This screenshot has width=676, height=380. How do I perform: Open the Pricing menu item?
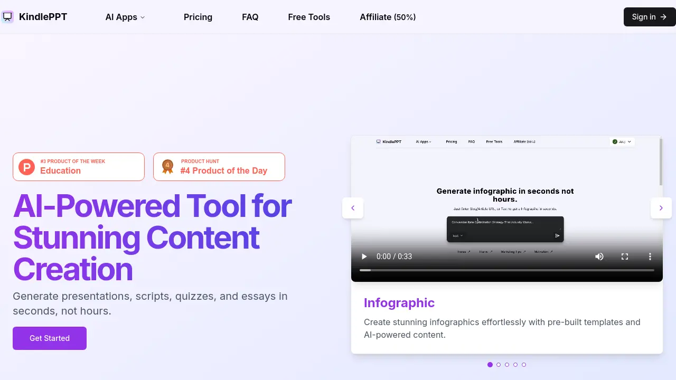(x=198, y=17)
